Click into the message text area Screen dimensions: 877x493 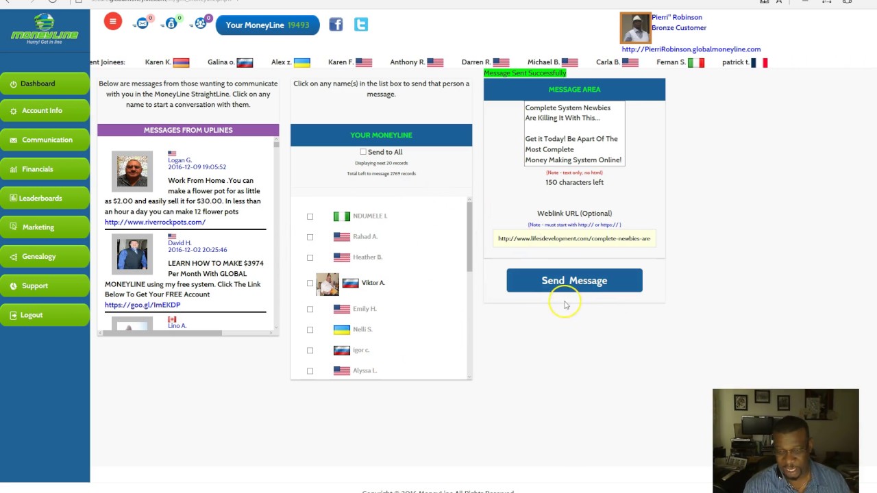point(574,134)
